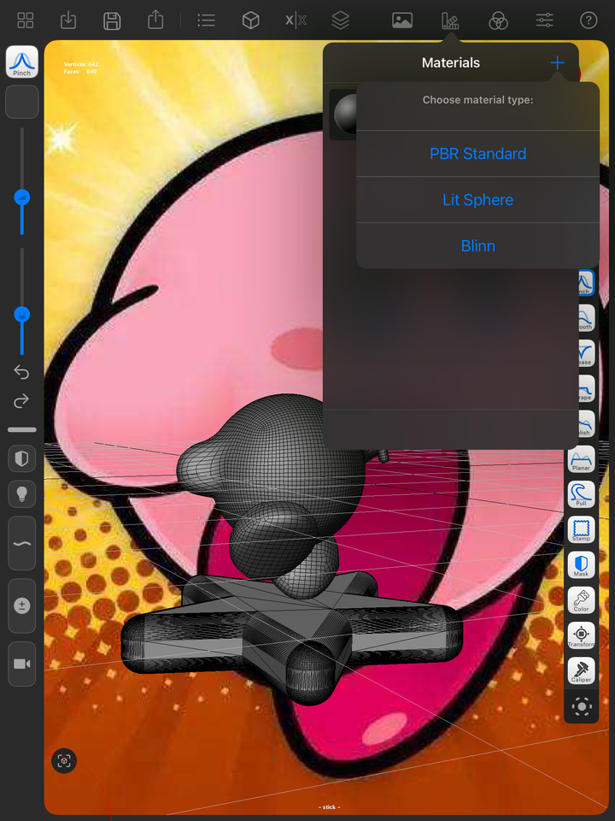Select the Planar sculpting tool
The image size is (615, 821).
coord(581,458)
